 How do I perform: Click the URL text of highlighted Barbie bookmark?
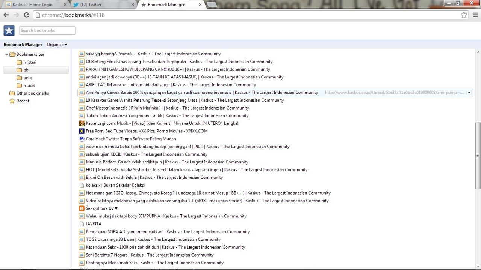(x=395, y=93)
